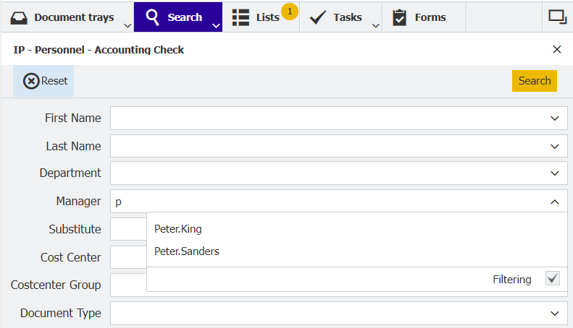
Task: Click the Lists notification badge
Action: pos(289,11)
